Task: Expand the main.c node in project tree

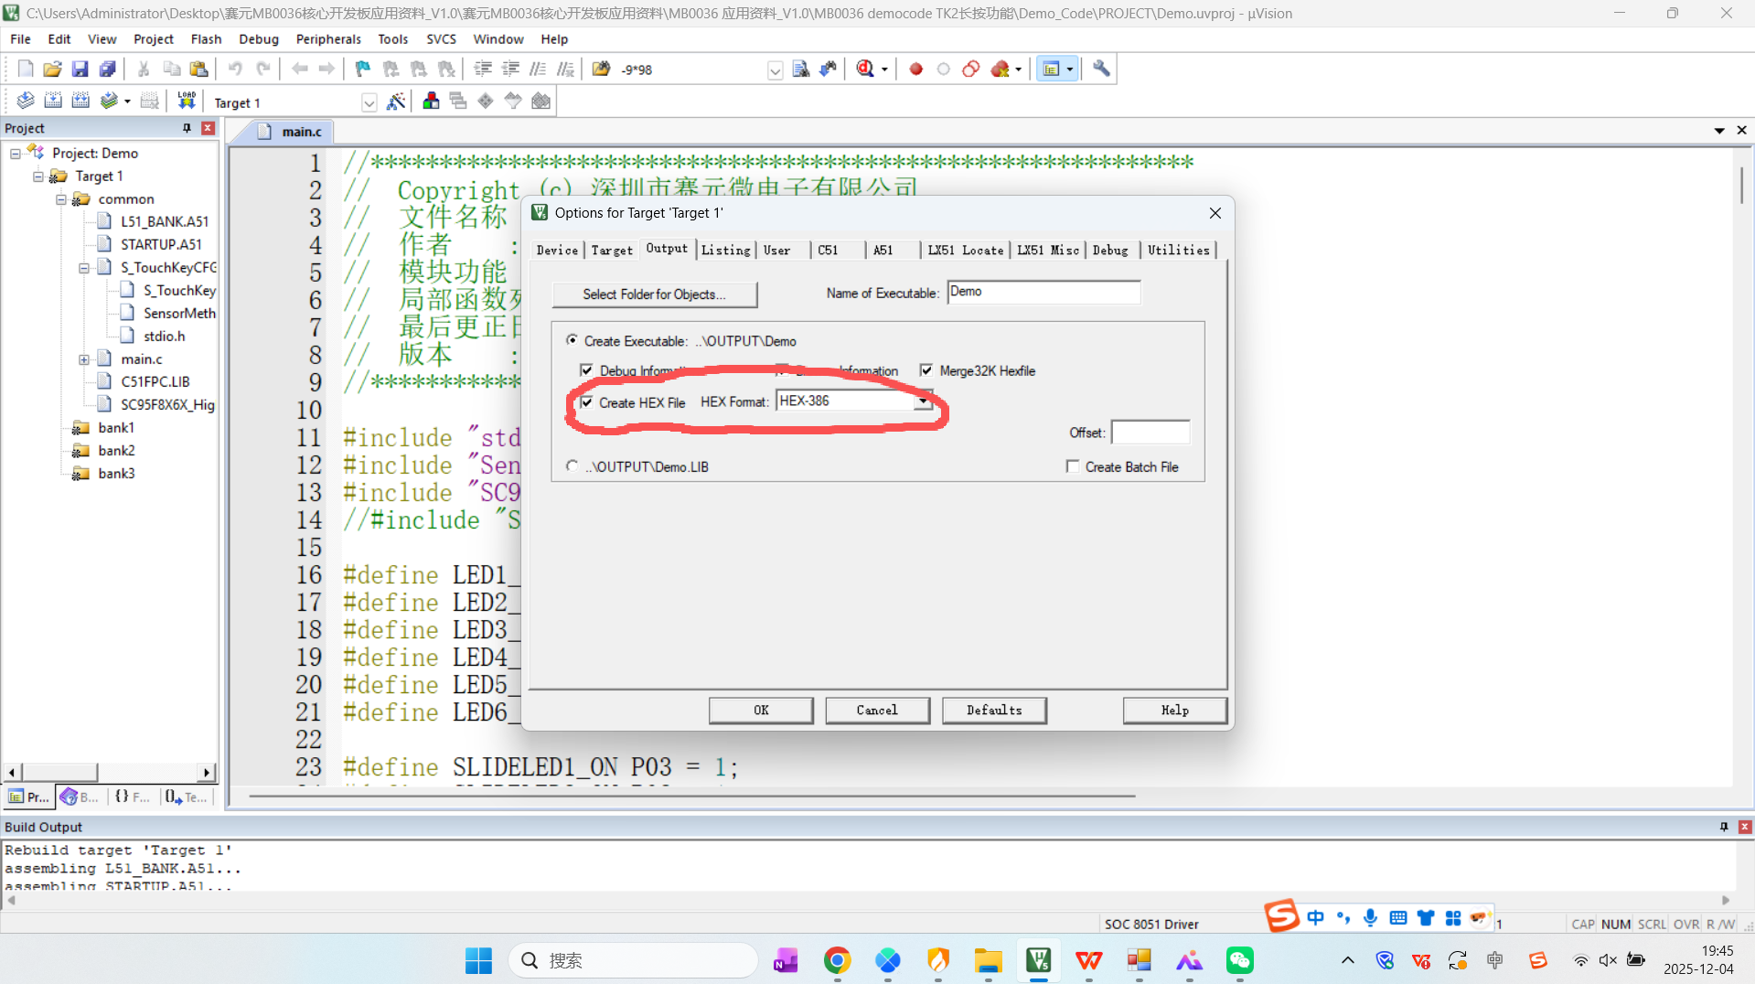Action: tap(84, 359)
